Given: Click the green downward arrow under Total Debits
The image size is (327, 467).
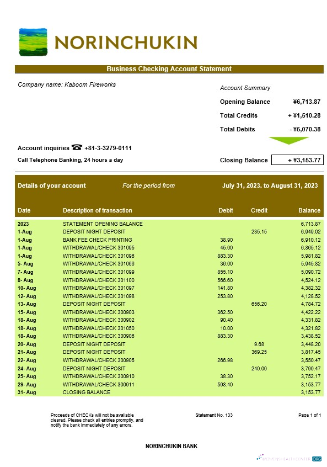Looking at the screenshot, I should point(288,141).
